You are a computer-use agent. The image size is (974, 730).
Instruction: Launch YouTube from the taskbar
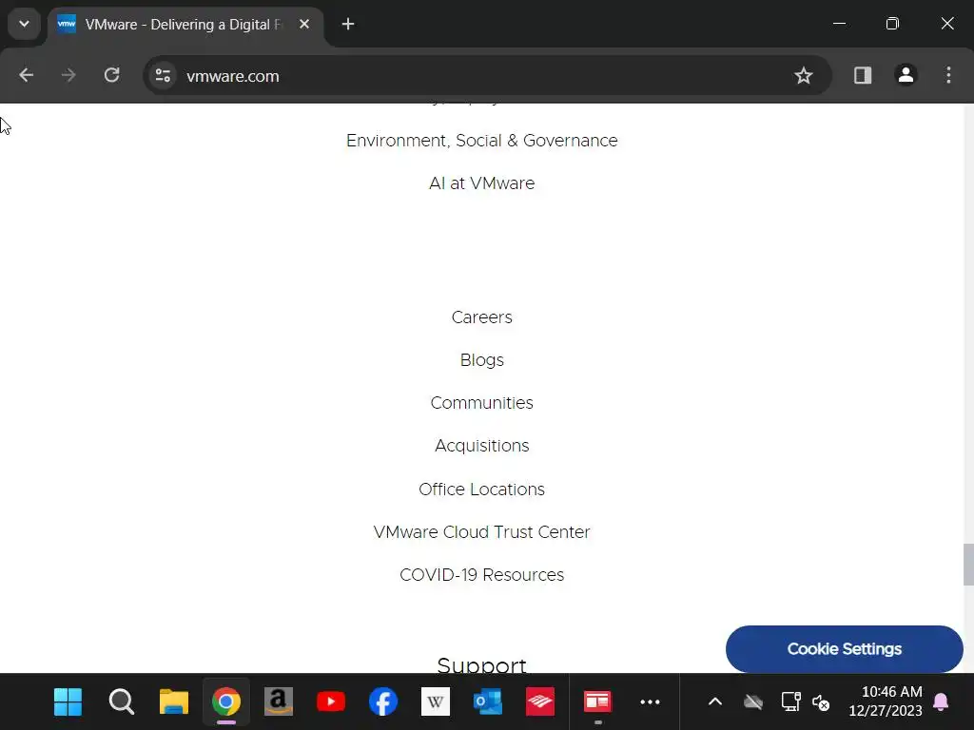[x=331, y=702]
